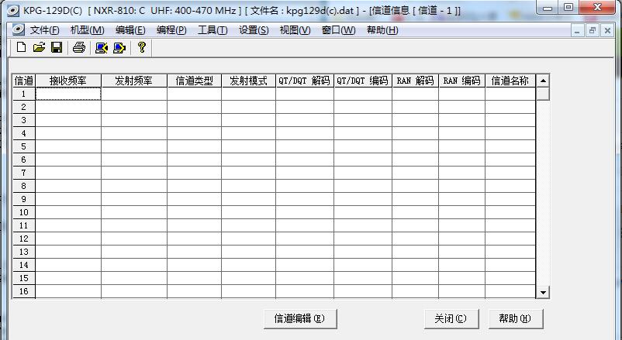This screenshot has width=622, height=340.
Task: Click the read data from radio icon
Action: point(101,48)
